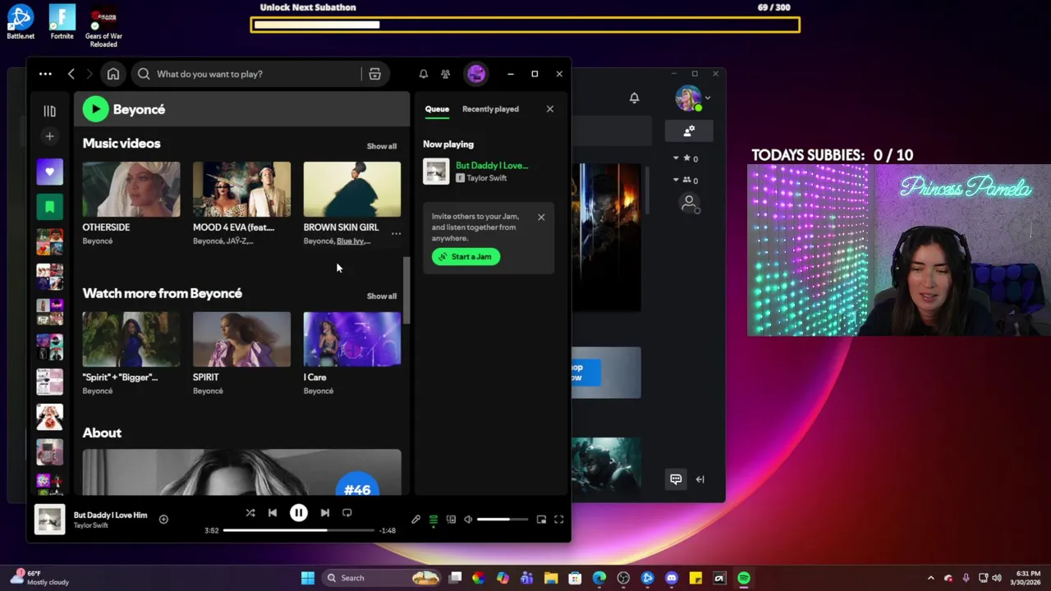Show hidden system tray icons
The width and height of the screenshot is (1051, 591).
pyautogui.click(x=931, y=578)
